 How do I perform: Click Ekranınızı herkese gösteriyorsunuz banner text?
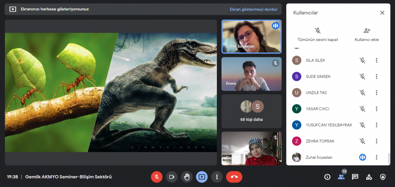[x=55, y=9]
